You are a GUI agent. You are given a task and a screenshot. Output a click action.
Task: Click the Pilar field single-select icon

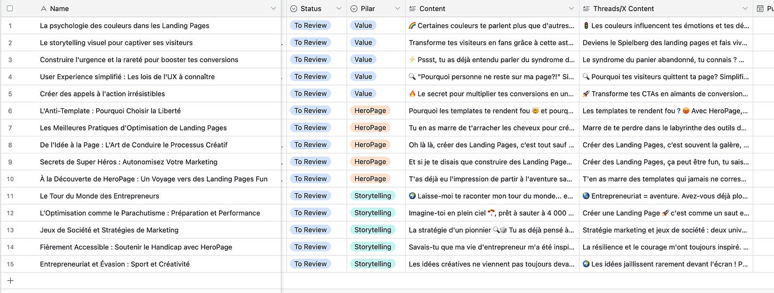pos(354,8)
